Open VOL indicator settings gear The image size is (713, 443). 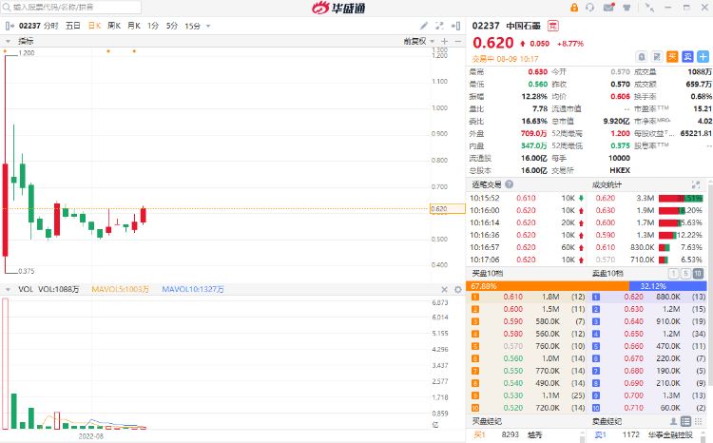click(458, 289)
